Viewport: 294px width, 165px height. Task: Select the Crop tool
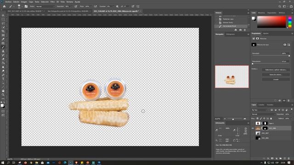(3, 31)
